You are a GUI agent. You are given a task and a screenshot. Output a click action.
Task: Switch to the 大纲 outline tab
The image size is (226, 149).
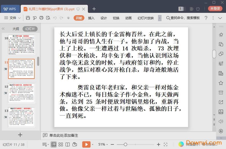click(x=16, y=29)
